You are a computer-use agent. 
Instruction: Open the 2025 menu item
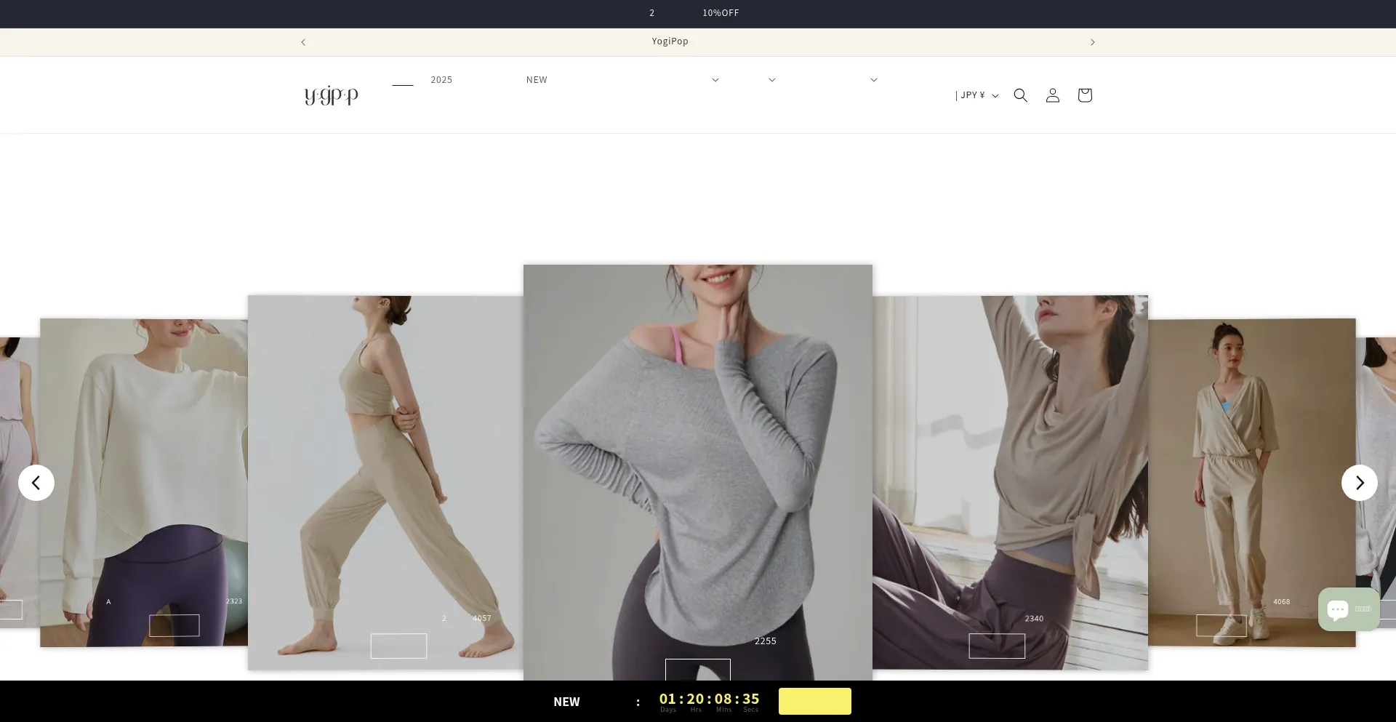(x=441, y=80)
